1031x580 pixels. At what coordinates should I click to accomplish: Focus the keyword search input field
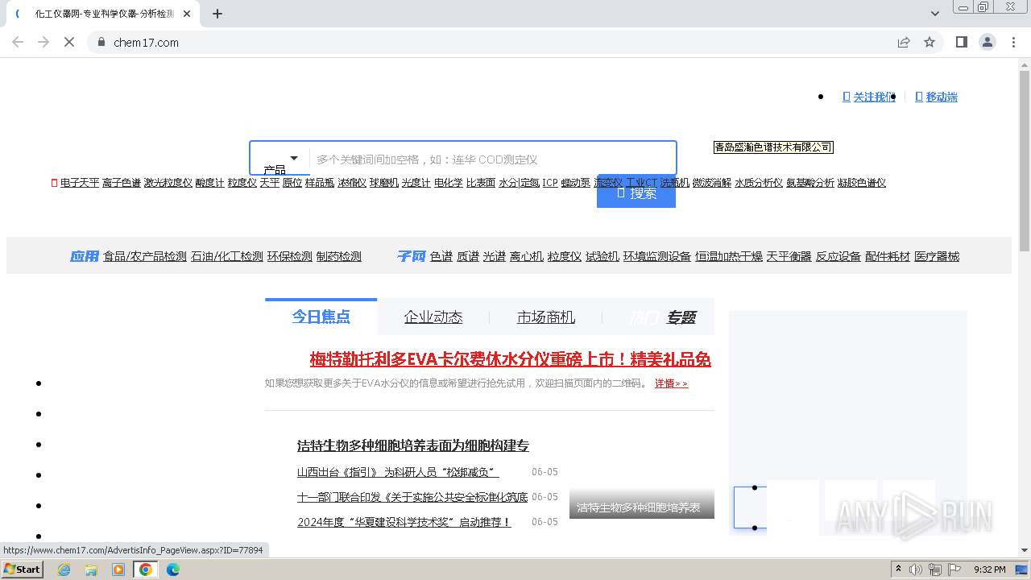493,159
